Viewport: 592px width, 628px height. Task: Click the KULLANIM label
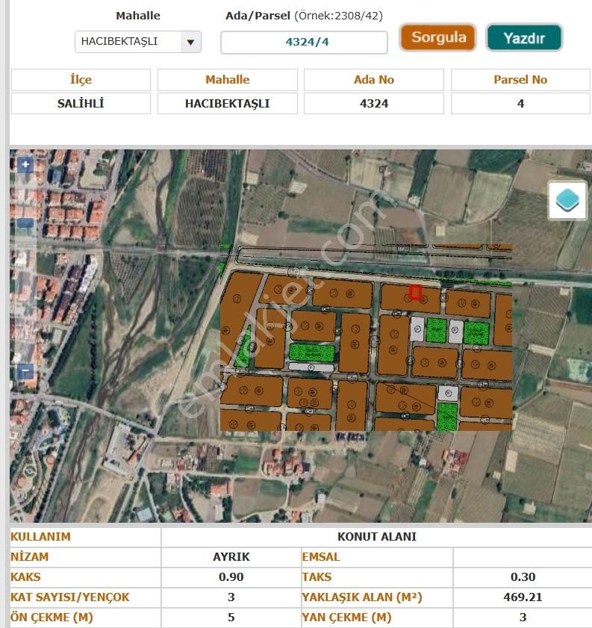[40, 537]
